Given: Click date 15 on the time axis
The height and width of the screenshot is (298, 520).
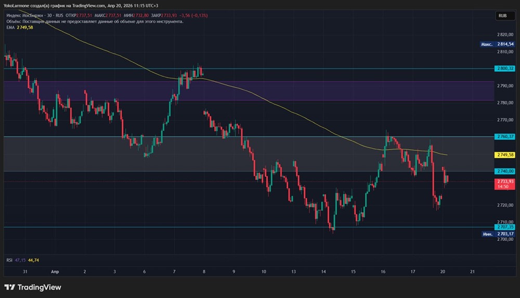Looking at the screenshot, I should pyautogui.click(x=353, y=271).
